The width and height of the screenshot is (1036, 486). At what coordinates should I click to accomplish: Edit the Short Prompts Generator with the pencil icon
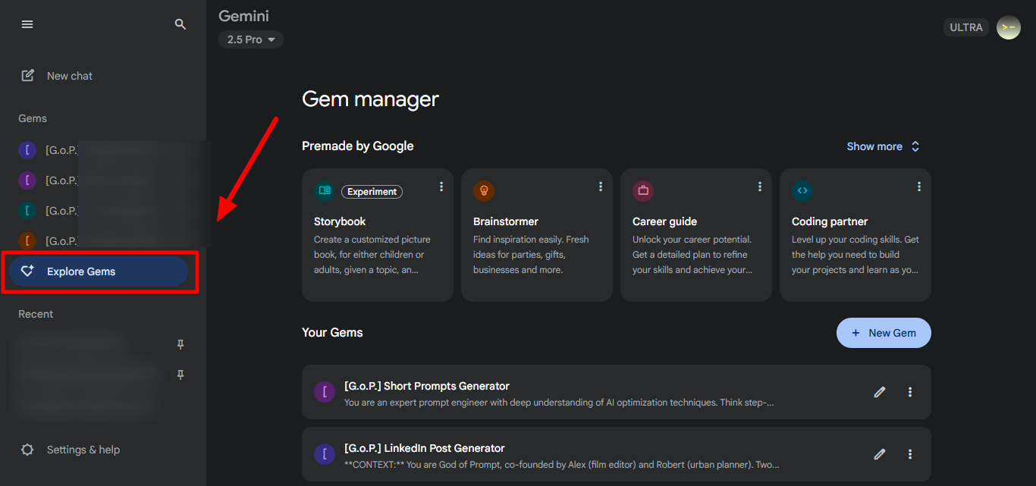coord(879,392)
